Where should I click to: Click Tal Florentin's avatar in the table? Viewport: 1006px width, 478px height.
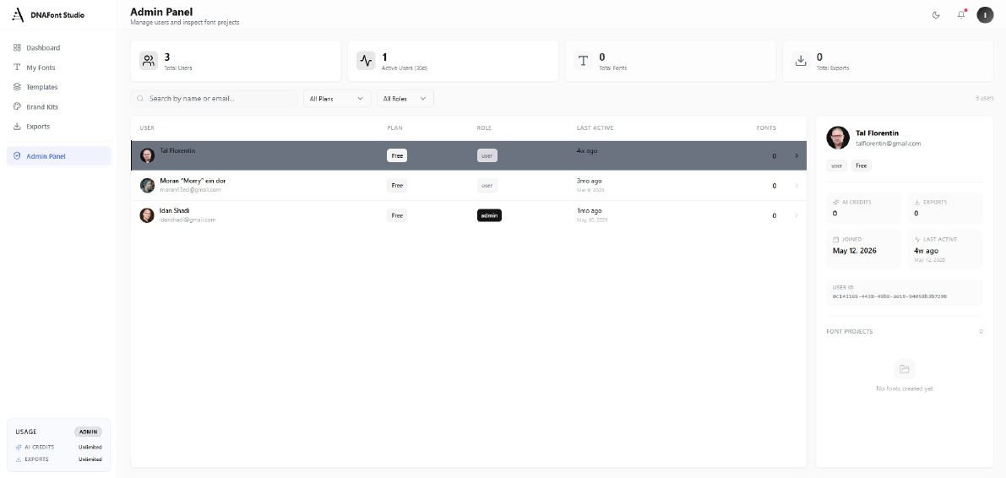tap(147, 155)
